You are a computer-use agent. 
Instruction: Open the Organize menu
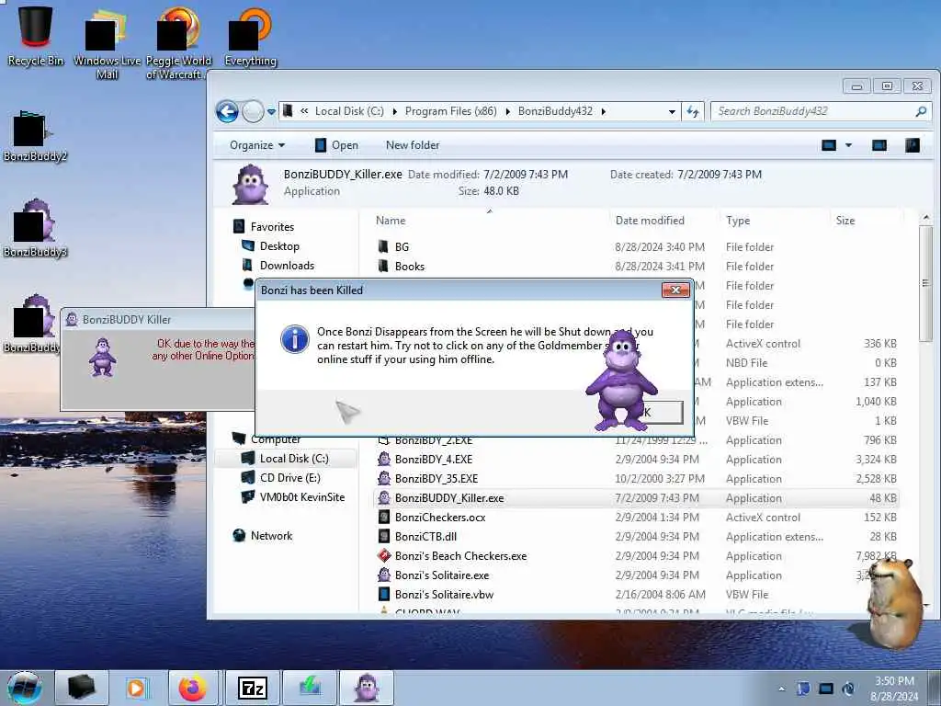coord(257,145)
